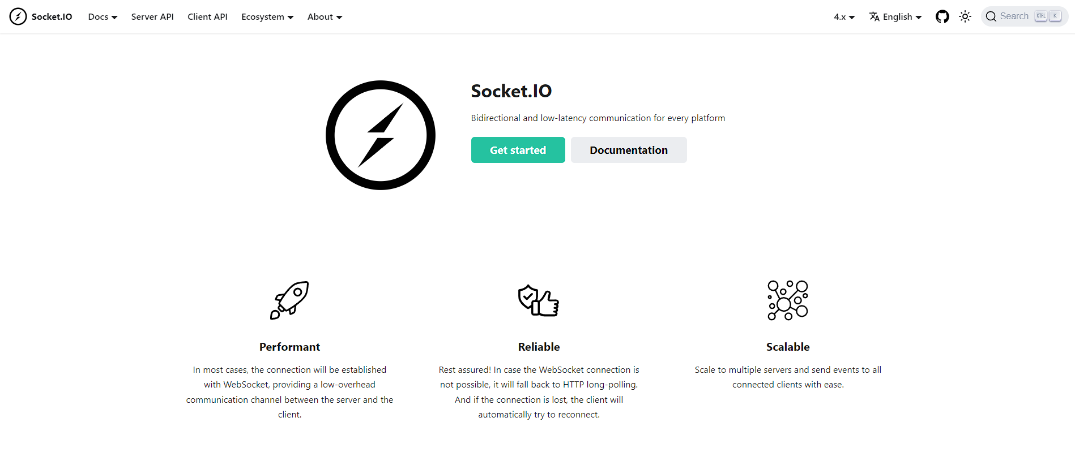Navigate to the Client API page

[x=207, y=16]
